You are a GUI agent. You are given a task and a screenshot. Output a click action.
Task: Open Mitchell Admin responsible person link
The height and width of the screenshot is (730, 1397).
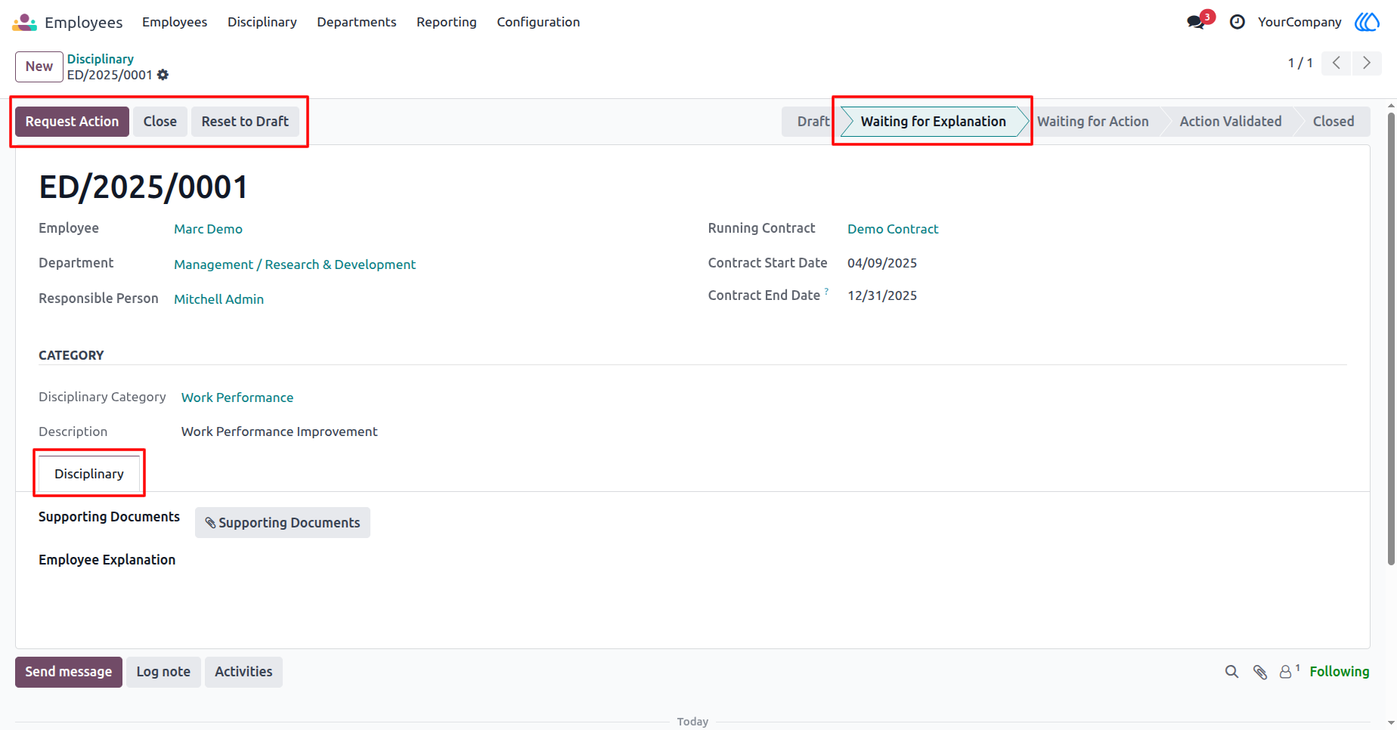[x=218, y=299]
